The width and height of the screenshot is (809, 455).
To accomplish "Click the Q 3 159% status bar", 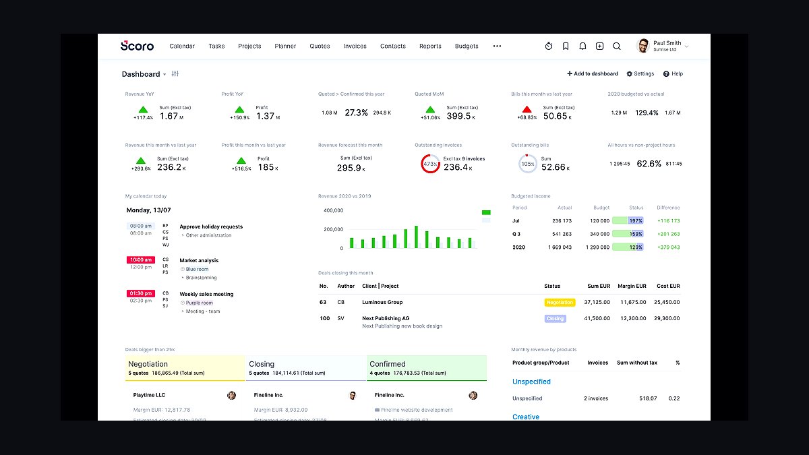I will pos(628,234).
